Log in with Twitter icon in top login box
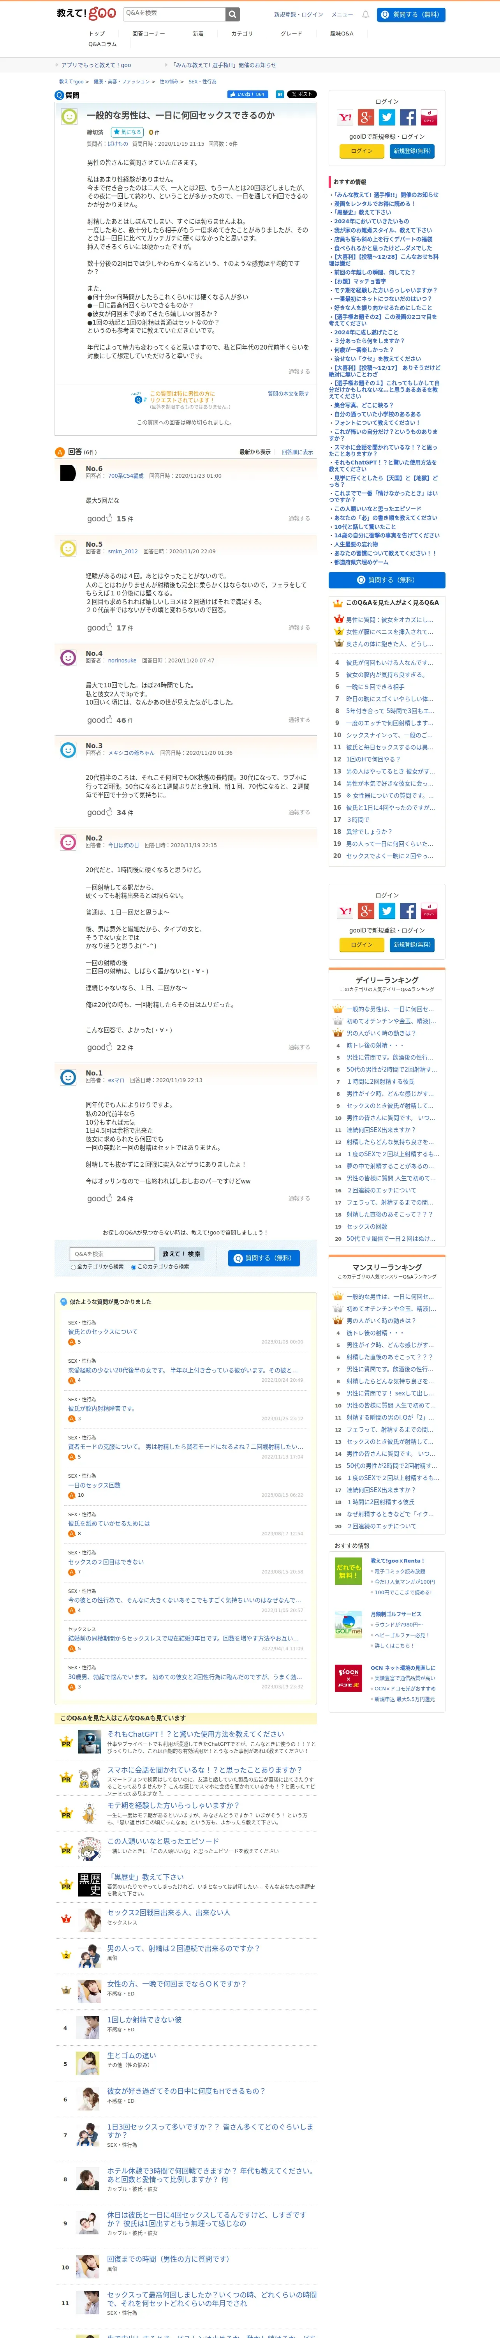 point(387,117)
